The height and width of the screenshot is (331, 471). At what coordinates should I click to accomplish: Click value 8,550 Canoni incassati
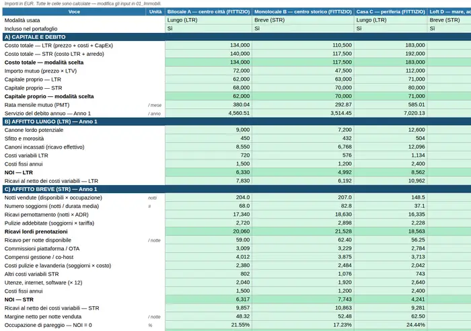[x=243, y=147]
